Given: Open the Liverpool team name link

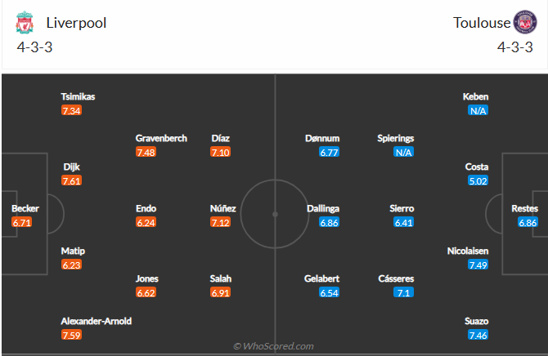Looking at the screenshot, I should [76, 23].
